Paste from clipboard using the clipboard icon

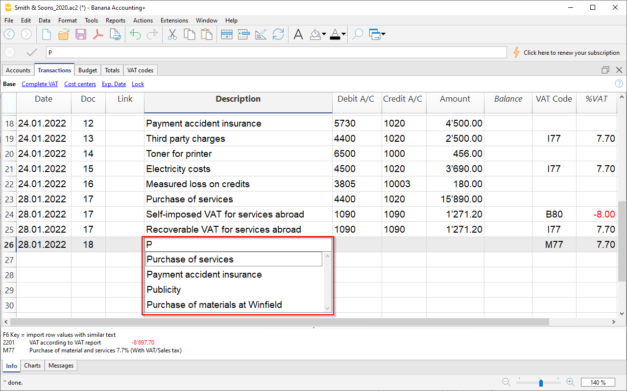click(207, 34)
